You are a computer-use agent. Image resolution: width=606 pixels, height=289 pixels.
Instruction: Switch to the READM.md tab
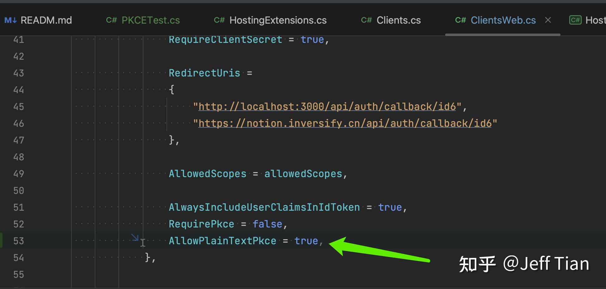coord(38,20)
